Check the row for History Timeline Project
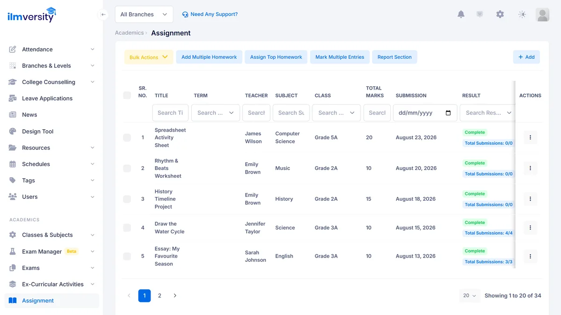 coord(127,199)
